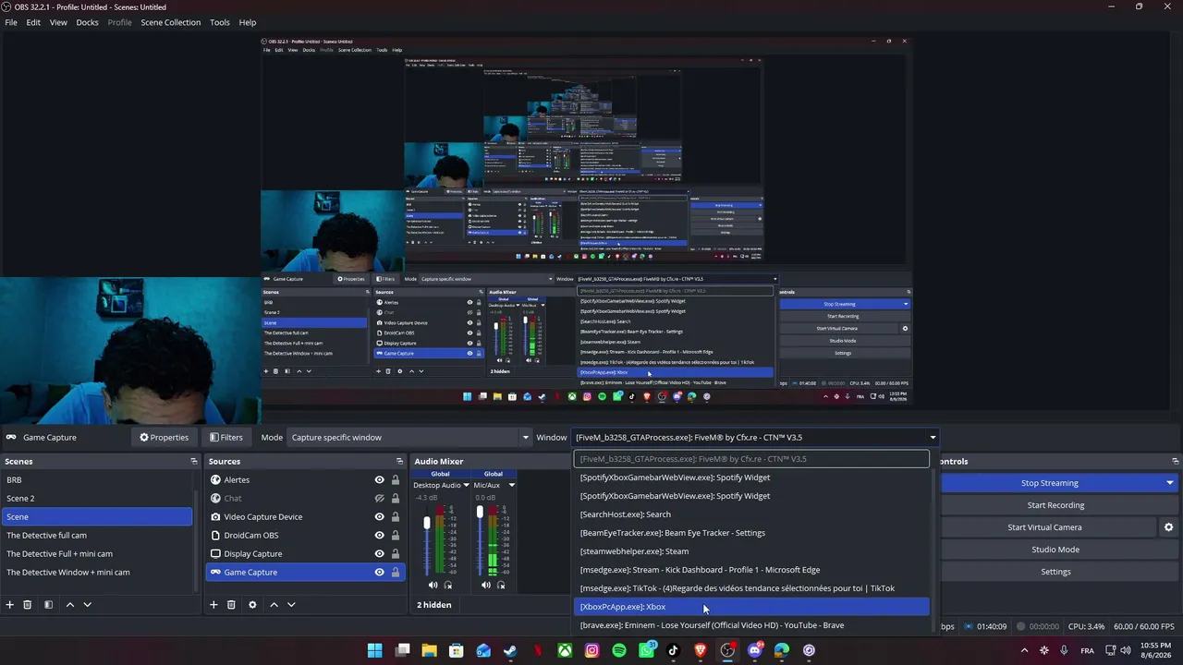Open the Tools menu

point(220,22)
